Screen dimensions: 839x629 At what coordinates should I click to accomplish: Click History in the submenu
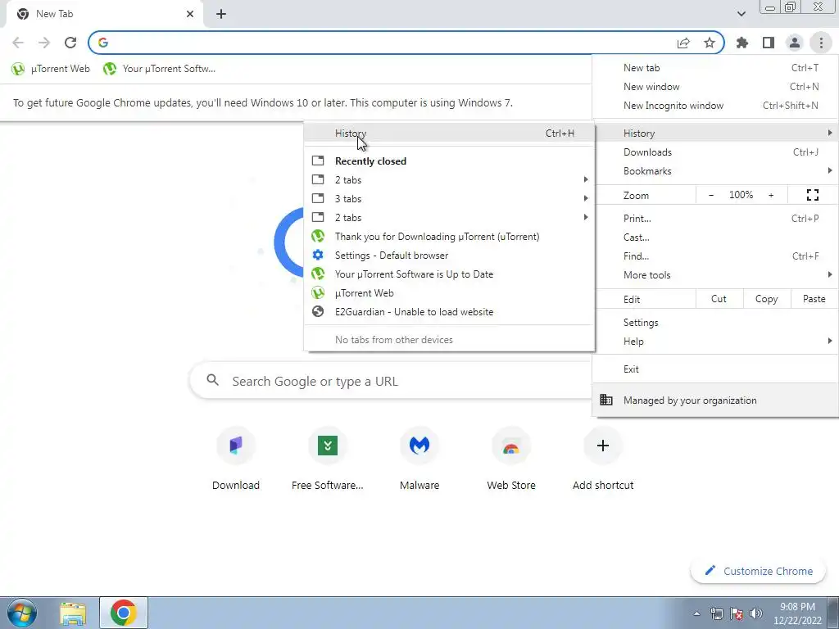[450, 133]
